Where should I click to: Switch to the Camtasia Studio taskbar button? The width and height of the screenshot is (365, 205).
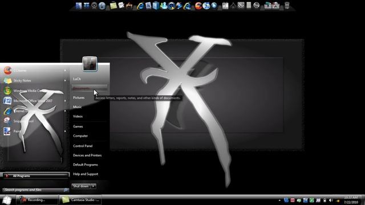(80, 200)
